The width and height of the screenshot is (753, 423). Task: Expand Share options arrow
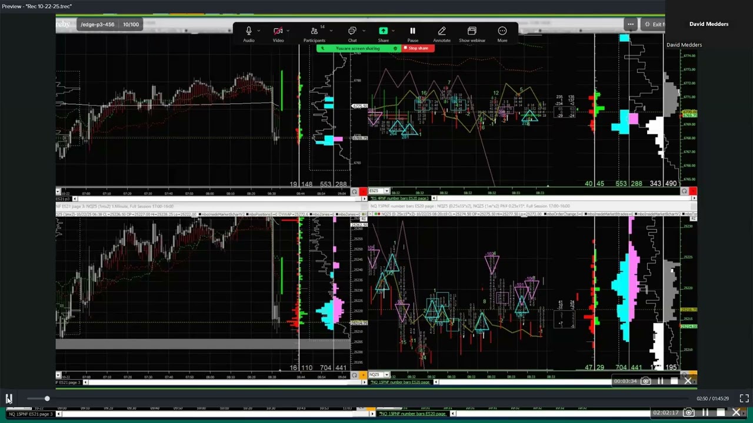393,31
